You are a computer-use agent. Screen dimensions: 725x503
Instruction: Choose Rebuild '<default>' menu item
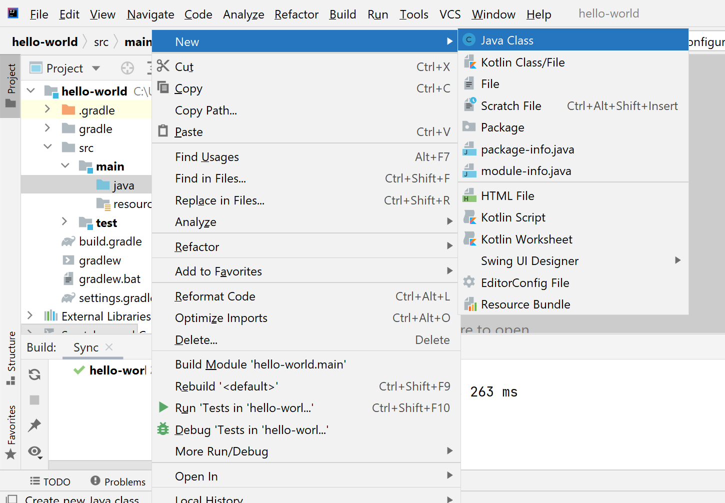click(x=305, y=386)
